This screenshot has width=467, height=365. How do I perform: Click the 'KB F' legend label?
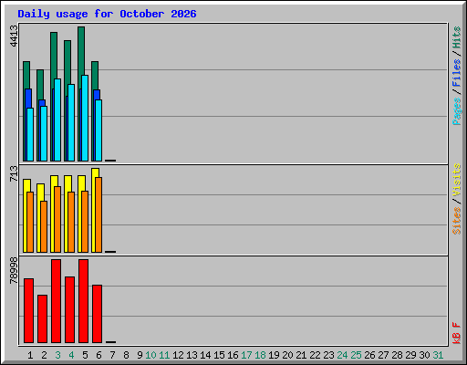[457, 333]
